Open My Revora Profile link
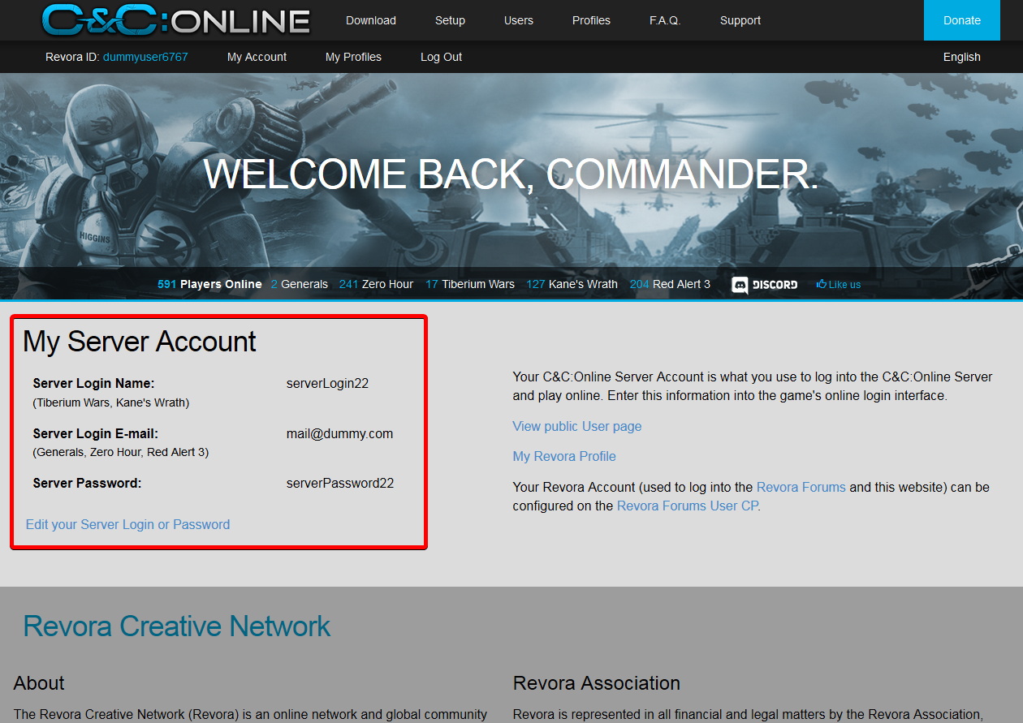The width and height of the screenshot is (1023, 723). (564, 456)
